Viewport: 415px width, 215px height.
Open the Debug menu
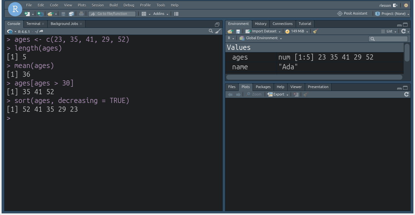[129, 5]
